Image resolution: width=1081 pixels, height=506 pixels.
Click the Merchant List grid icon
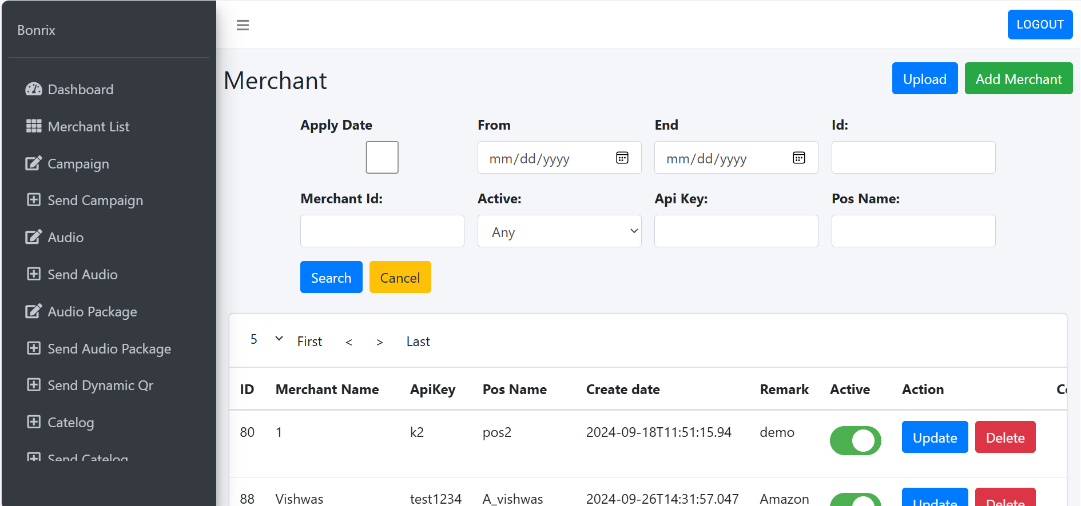coord(34,126)
